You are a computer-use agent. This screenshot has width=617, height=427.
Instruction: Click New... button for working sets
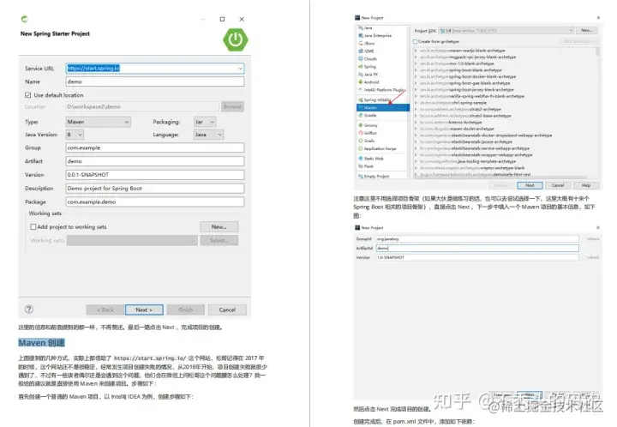click(x=219, y=226)
